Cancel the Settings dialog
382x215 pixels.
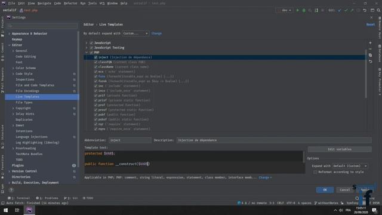tap(345, 190)
